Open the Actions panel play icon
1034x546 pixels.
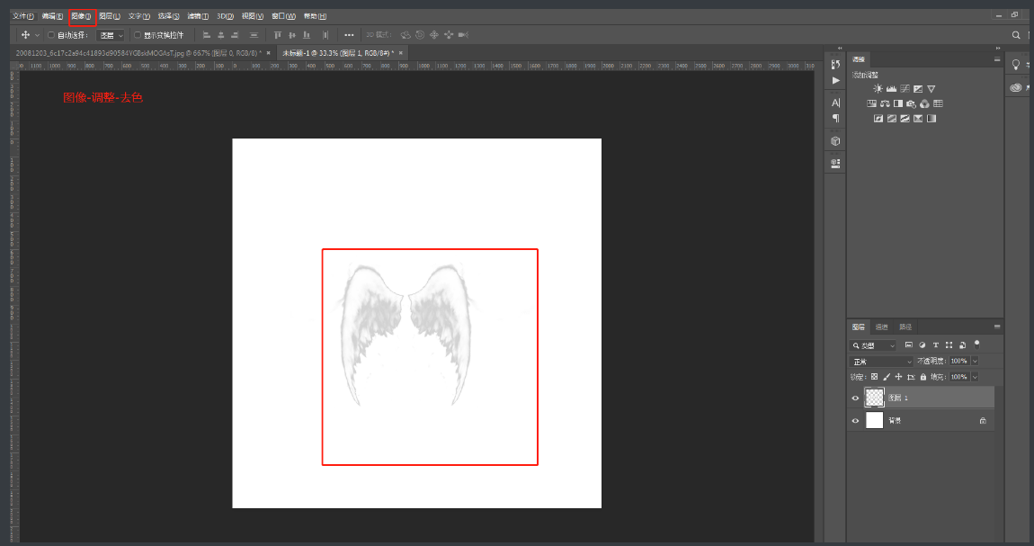[x=835, y=80]
